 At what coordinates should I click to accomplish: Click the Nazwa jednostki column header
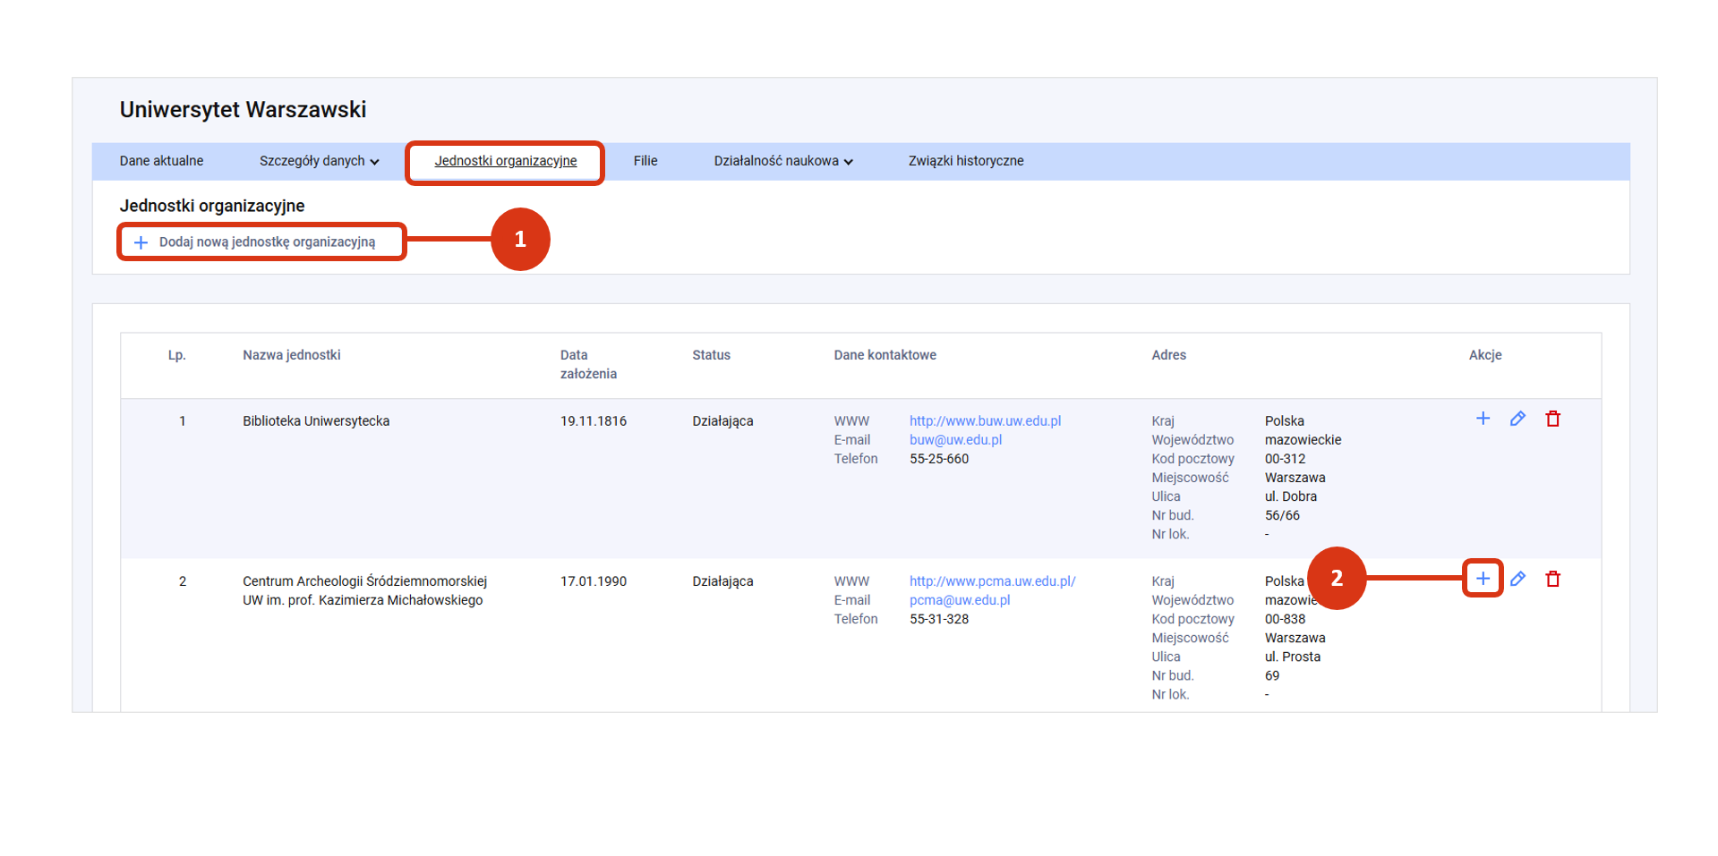pyautogui.click(x=291, y=355)
